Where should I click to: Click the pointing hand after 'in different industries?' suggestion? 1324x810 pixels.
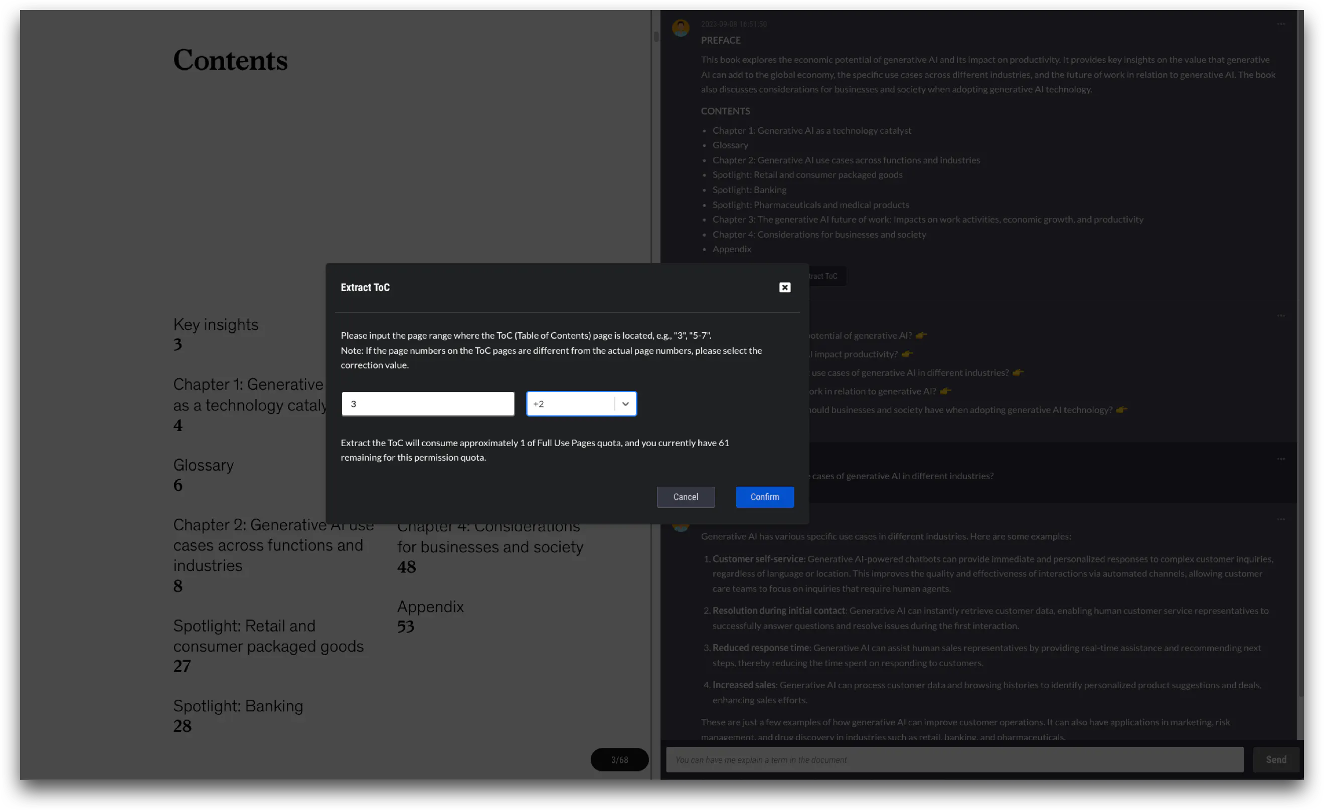coord(1018,373)
